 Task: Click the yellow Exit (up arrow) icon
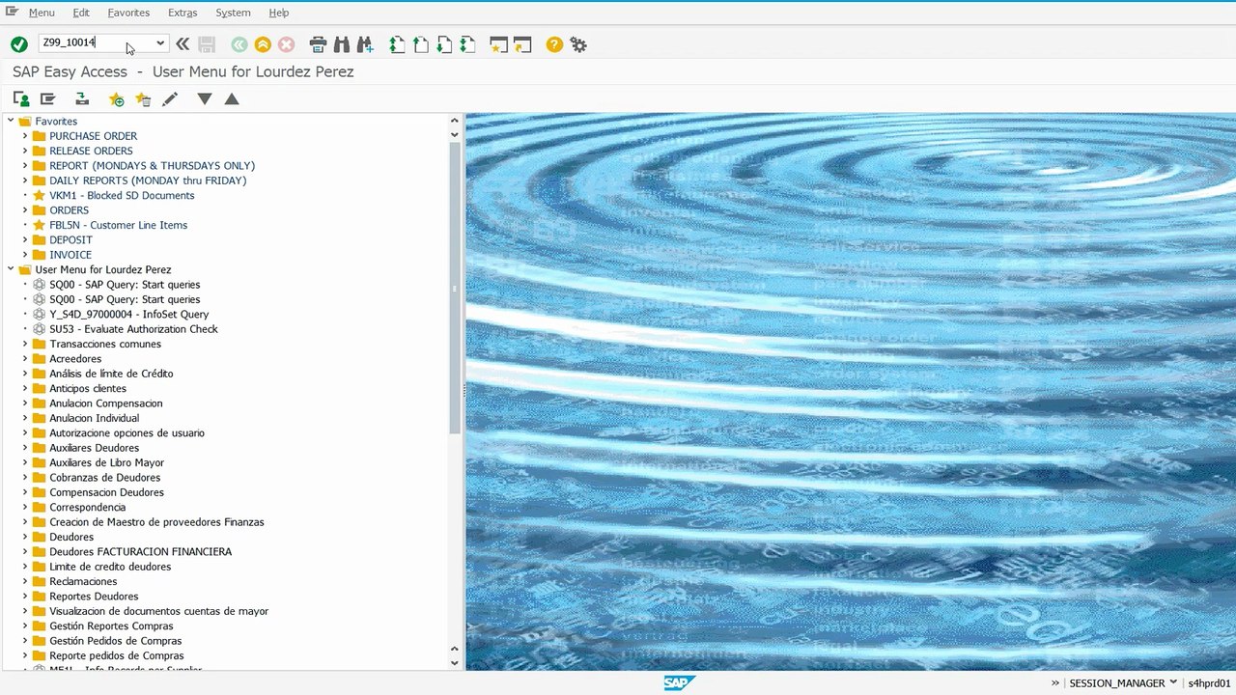click(x=263, y=44)
